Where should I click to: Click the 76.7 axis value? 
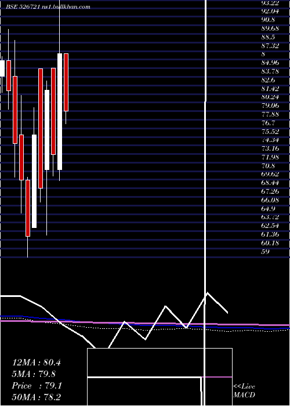(x=268, y=123)
